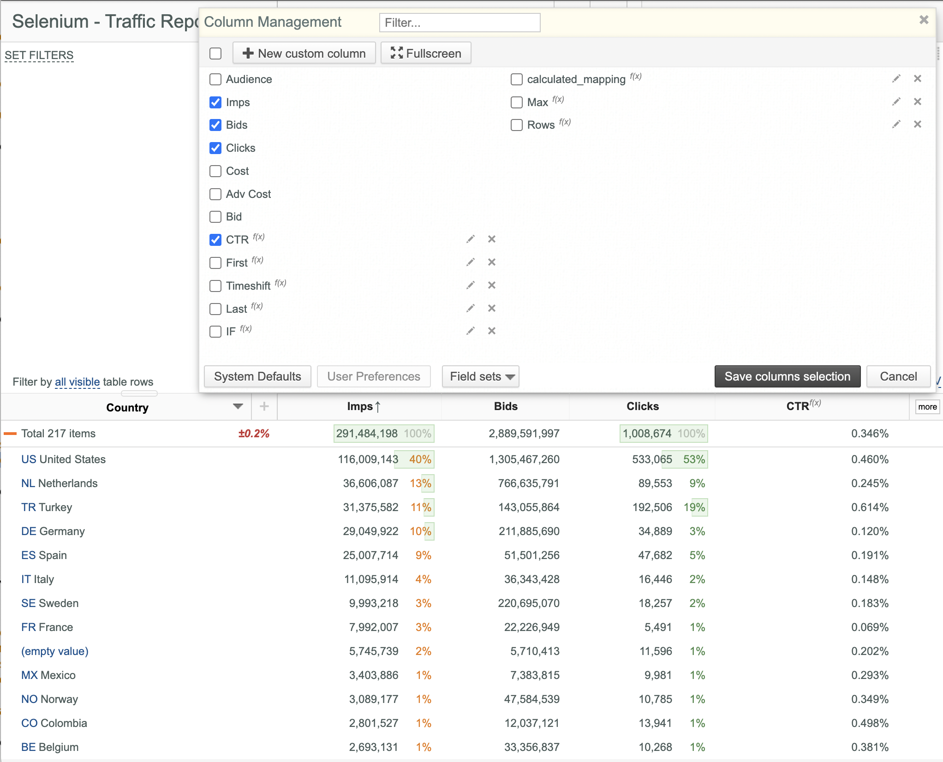The height and width of the screenshot is (762, 943).
Task: Sort table by Bids column header
Action: tap(506, 406)
